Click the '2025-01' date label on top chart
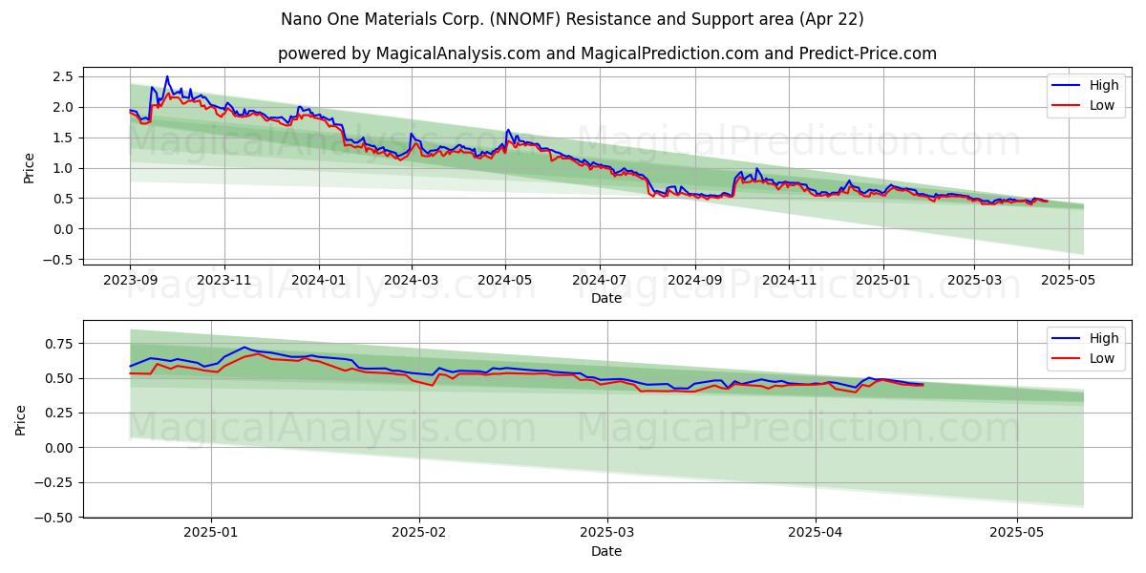This screenshot has width=1146, height=573. click(x=882, y=280)
